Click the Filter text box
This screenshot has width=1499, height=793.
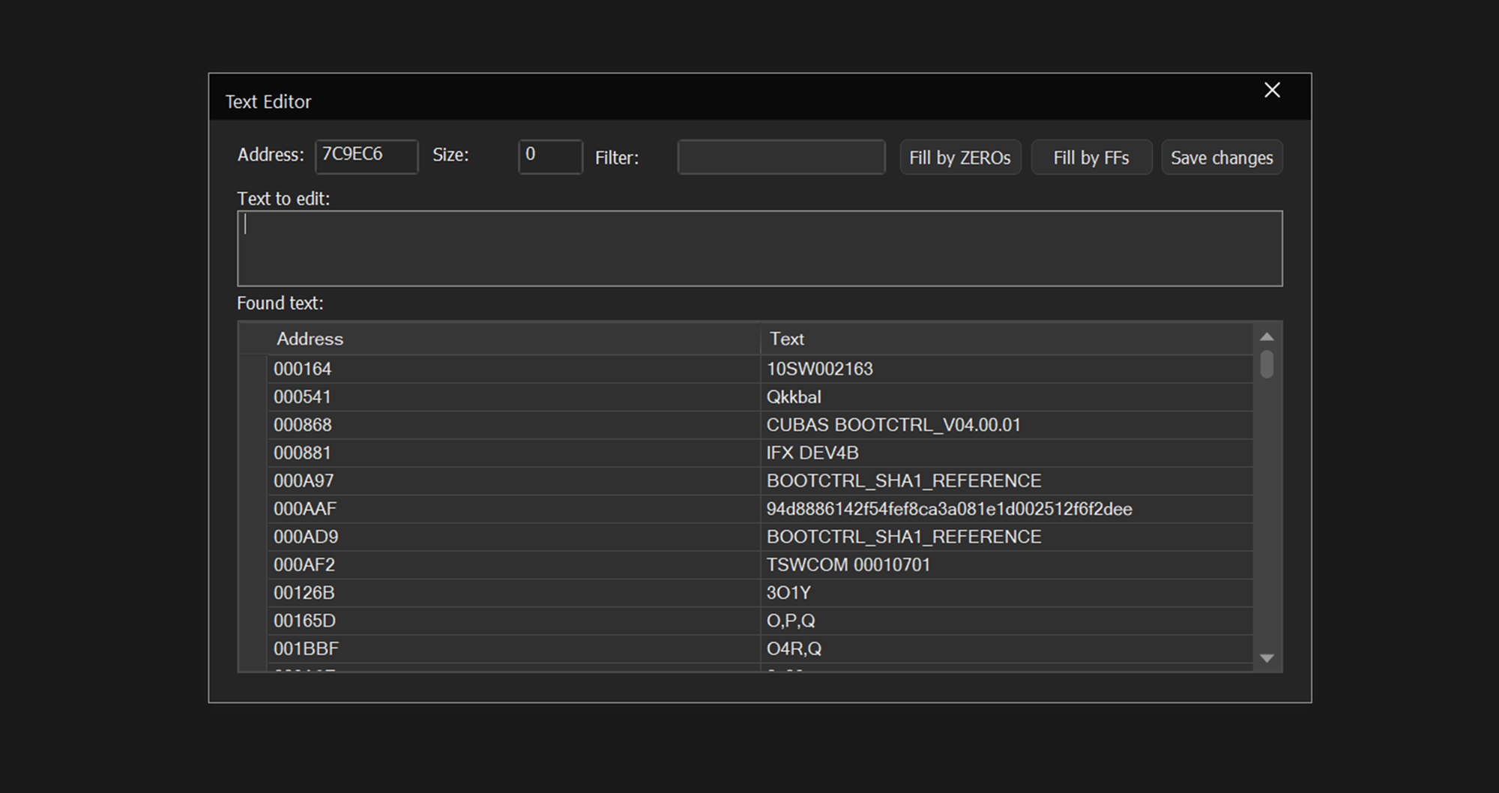[781, 157]
